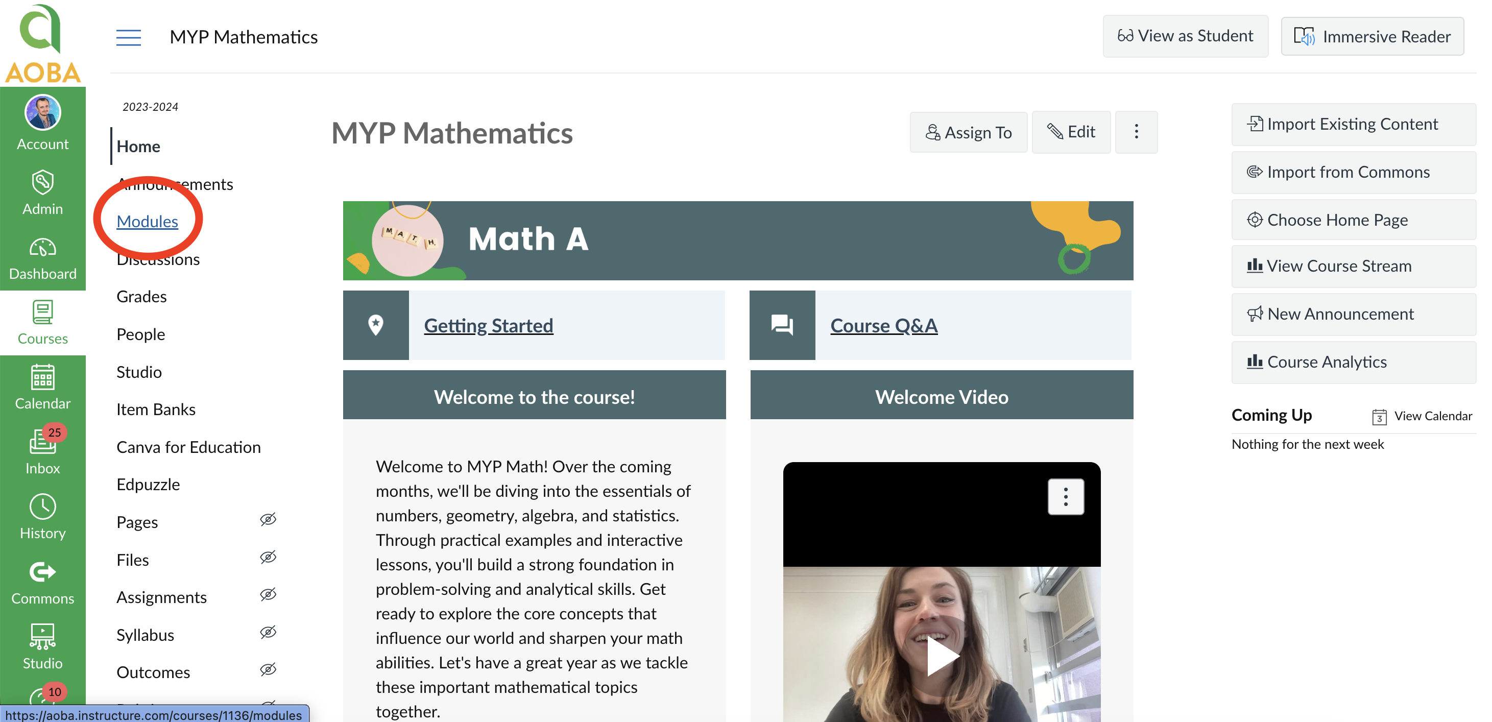The width and height of the screenshot is (1492, 722).
Task: Click hidden eye icon beside Assignments
Action: [268, 595]
